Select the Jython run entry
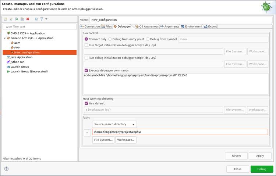This screenshot has height=176, width=276. tap(17, 62)
